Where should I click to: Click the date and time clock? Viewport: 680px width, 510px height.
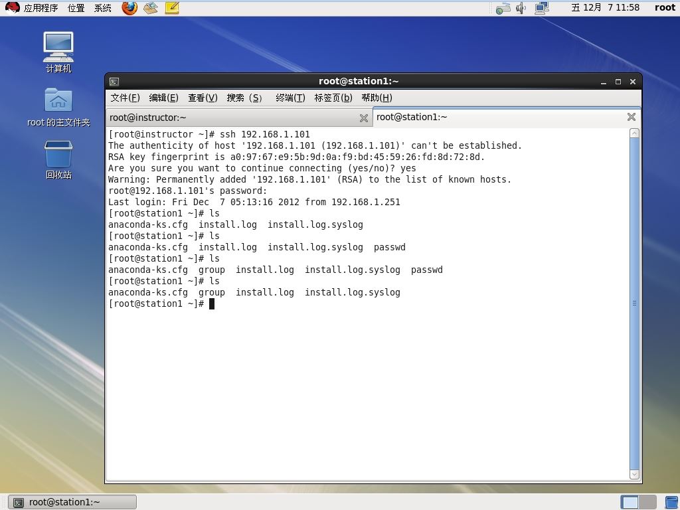point(606,7)
